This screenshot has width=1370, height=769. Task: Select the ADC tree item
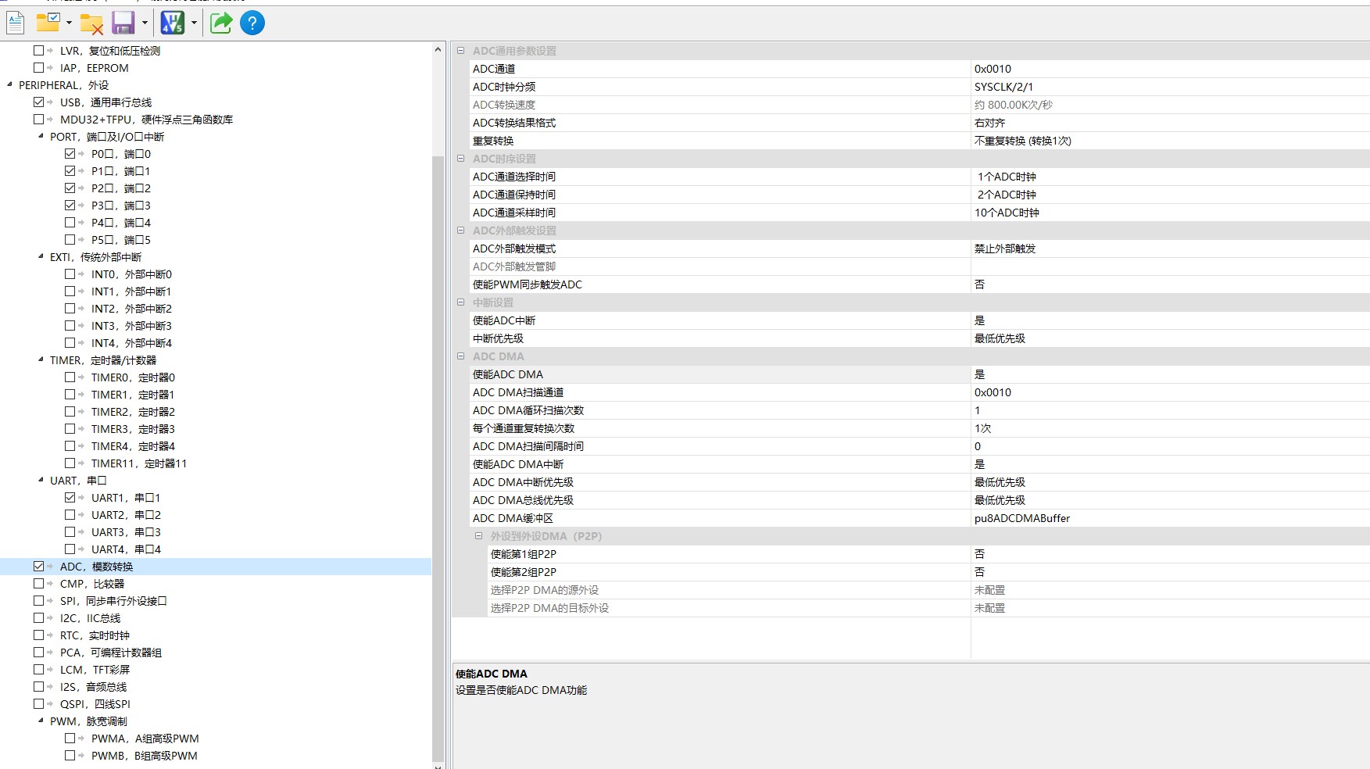tap(96, 567)
